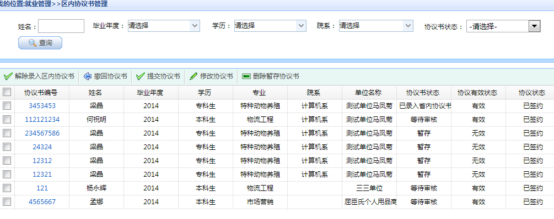Click the magnifier icon on 查询 button
This screenshot has height=219, width=554.
pos(32,43)
